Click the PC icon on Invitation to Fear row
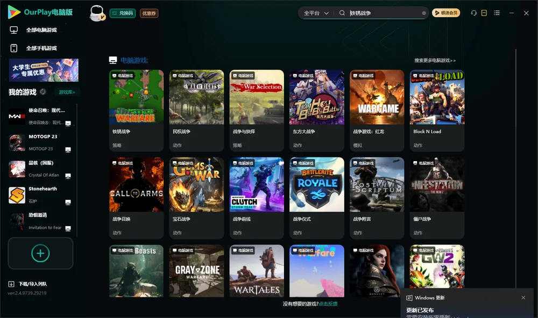This screenshot has height=318, width=538. [x=68, y=228]
